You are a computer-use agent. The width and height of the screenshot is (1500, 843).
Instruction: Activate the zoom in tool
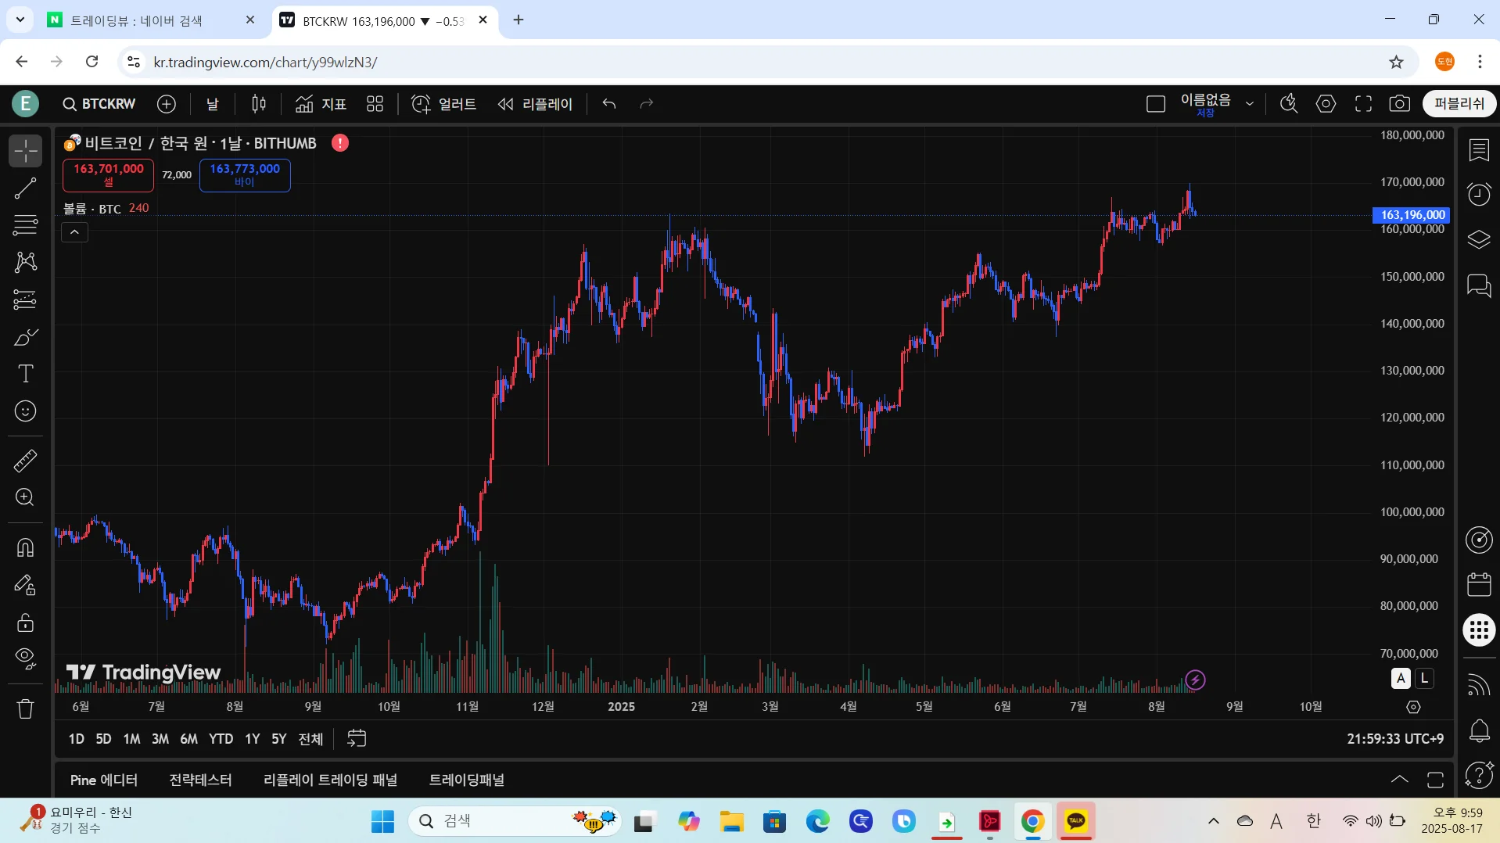click(x=25, y=497)
